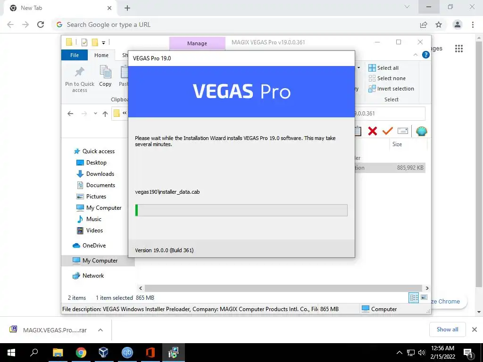Select Desktop in navigation pane
483x362 pixels.
(x=91, y=163)
